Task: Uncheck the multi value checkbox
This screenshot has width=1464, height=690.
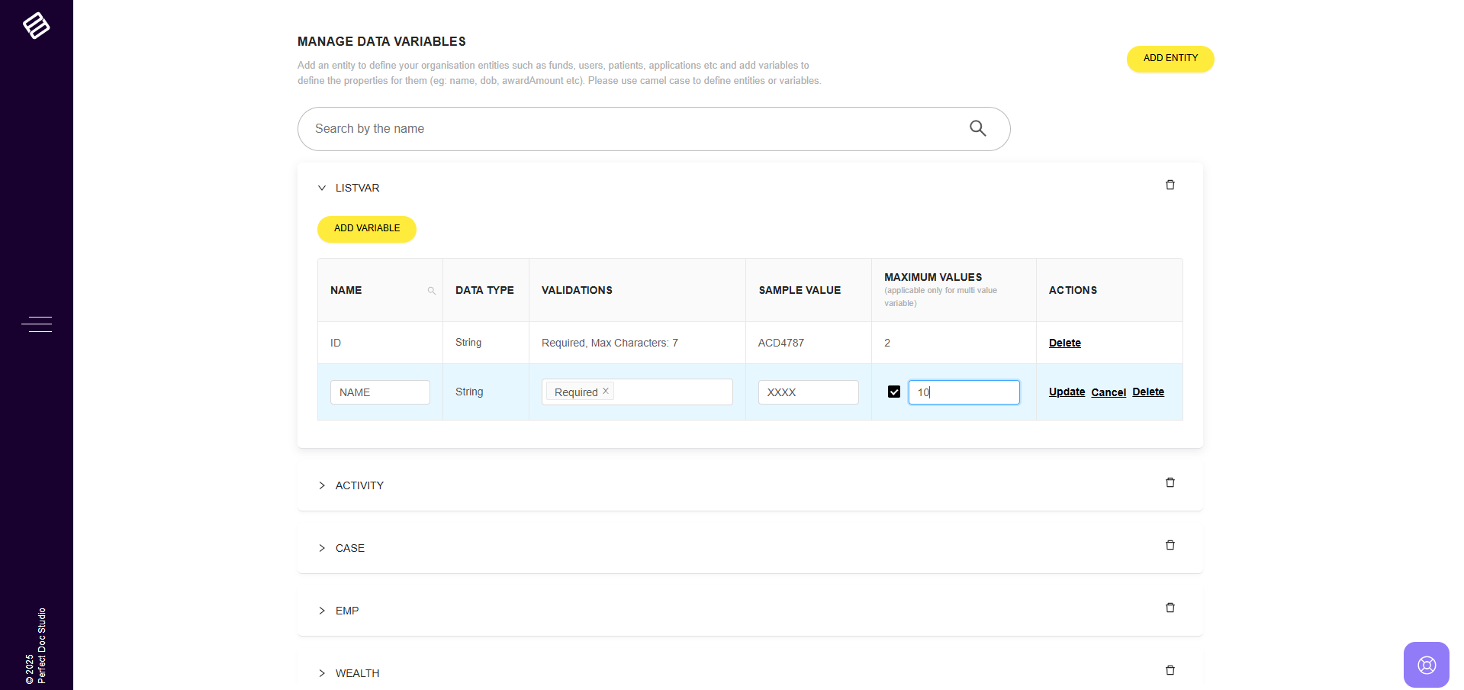Action: (x=894, y=392)
